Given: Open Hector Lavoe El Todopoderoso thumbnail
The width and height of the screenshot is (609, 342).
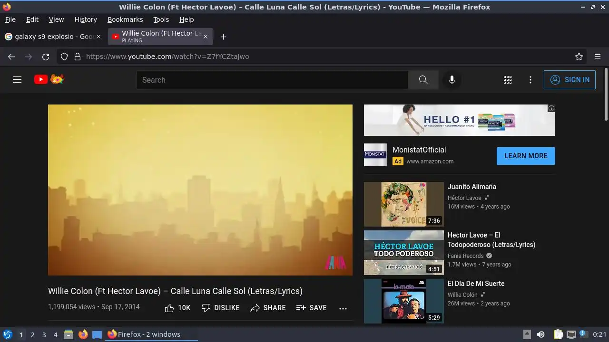Looking at the screenshot, I should [404, 253].
